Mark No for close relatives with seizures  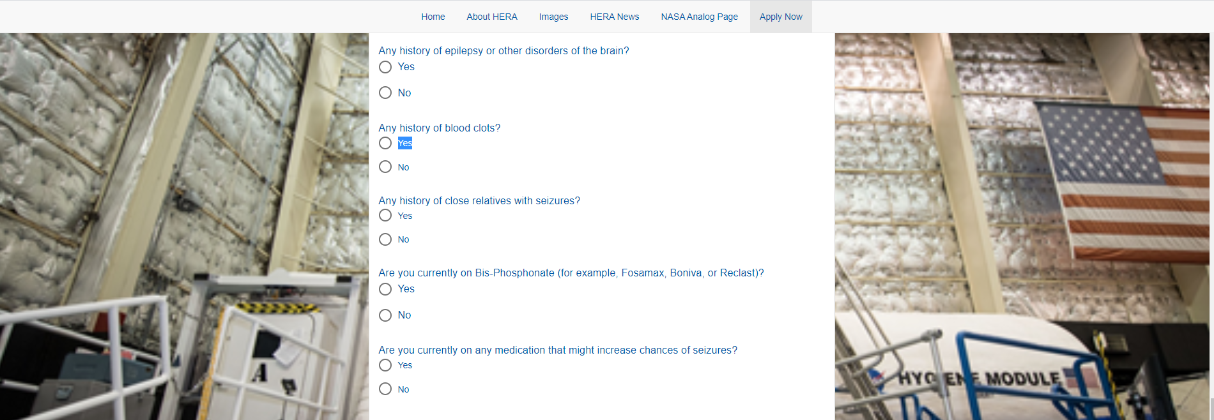point(385,239)
